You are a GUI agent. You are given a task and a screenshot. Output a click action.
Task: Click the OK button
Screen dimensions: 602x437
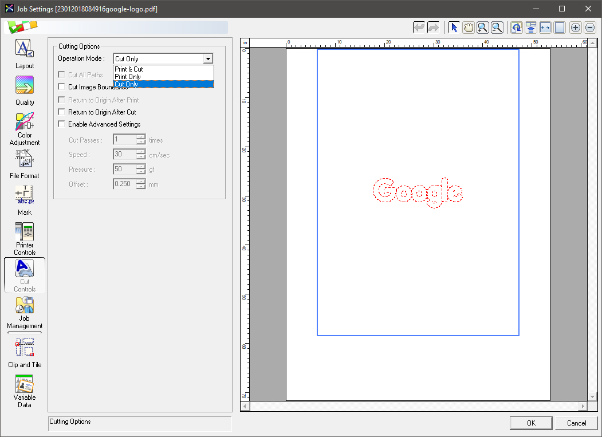coord(531,423)
